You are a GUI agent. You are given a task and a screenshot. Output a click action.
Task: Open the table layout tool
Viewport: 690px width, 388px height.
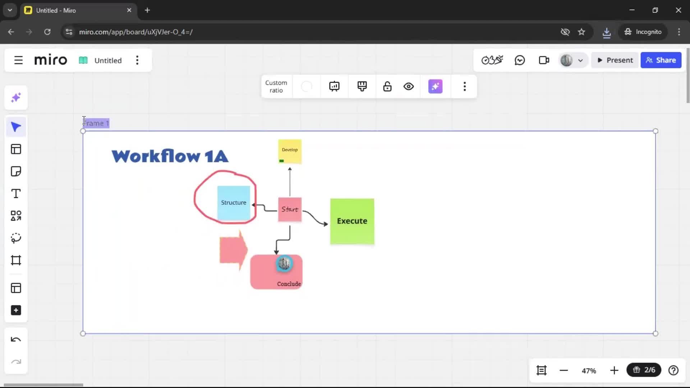point(16,288)
